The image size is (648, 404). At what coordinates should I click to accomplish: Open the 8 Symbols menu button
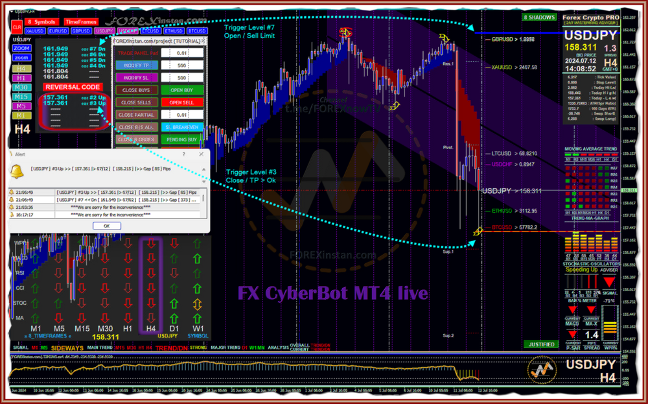pos(41,22)
